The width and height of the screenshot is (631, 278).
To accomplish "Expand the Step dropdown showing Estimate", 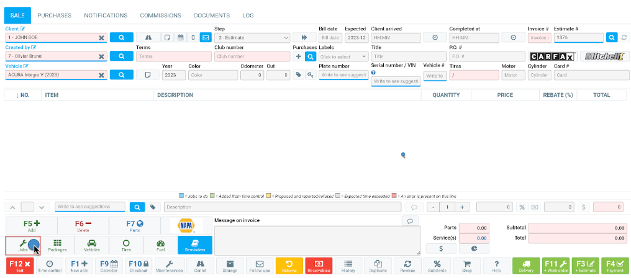I will 252,37.
